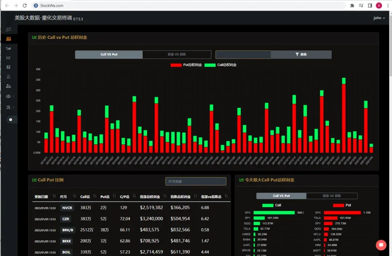Select the line chart sidebar icon
This screenshot has width=392, height=256.
pos(8,58)
